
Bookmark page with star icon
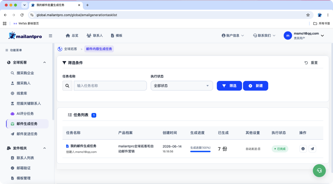click(308, 15)
